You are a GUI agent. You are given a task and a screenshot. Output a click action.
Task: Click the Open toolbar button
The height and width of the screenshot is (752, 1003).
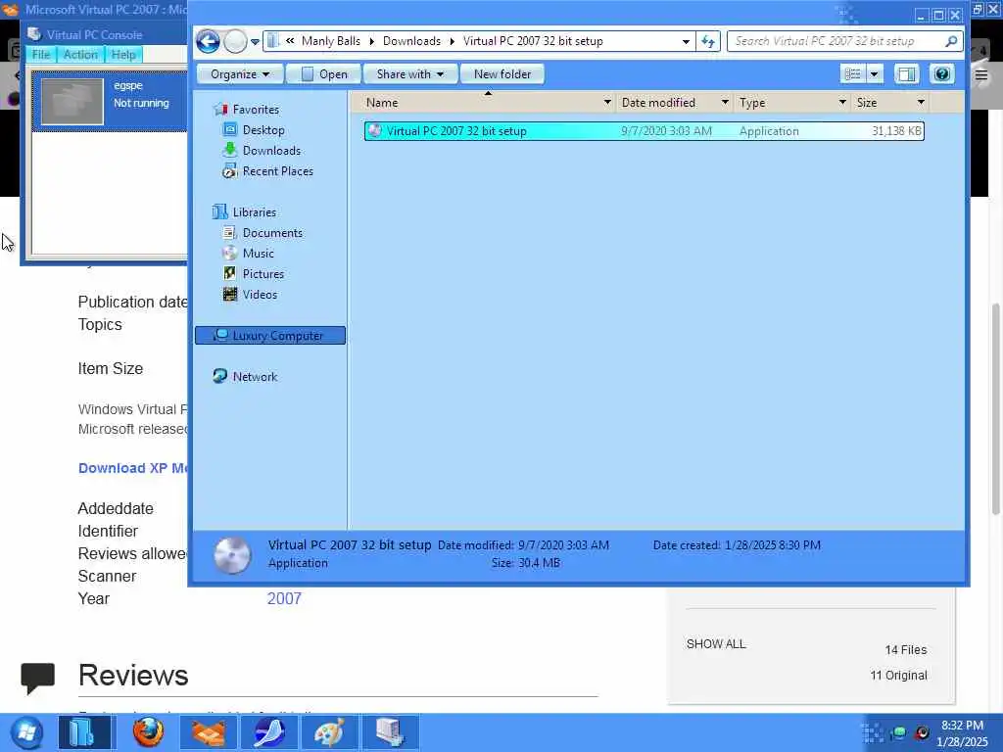[323, 74]
